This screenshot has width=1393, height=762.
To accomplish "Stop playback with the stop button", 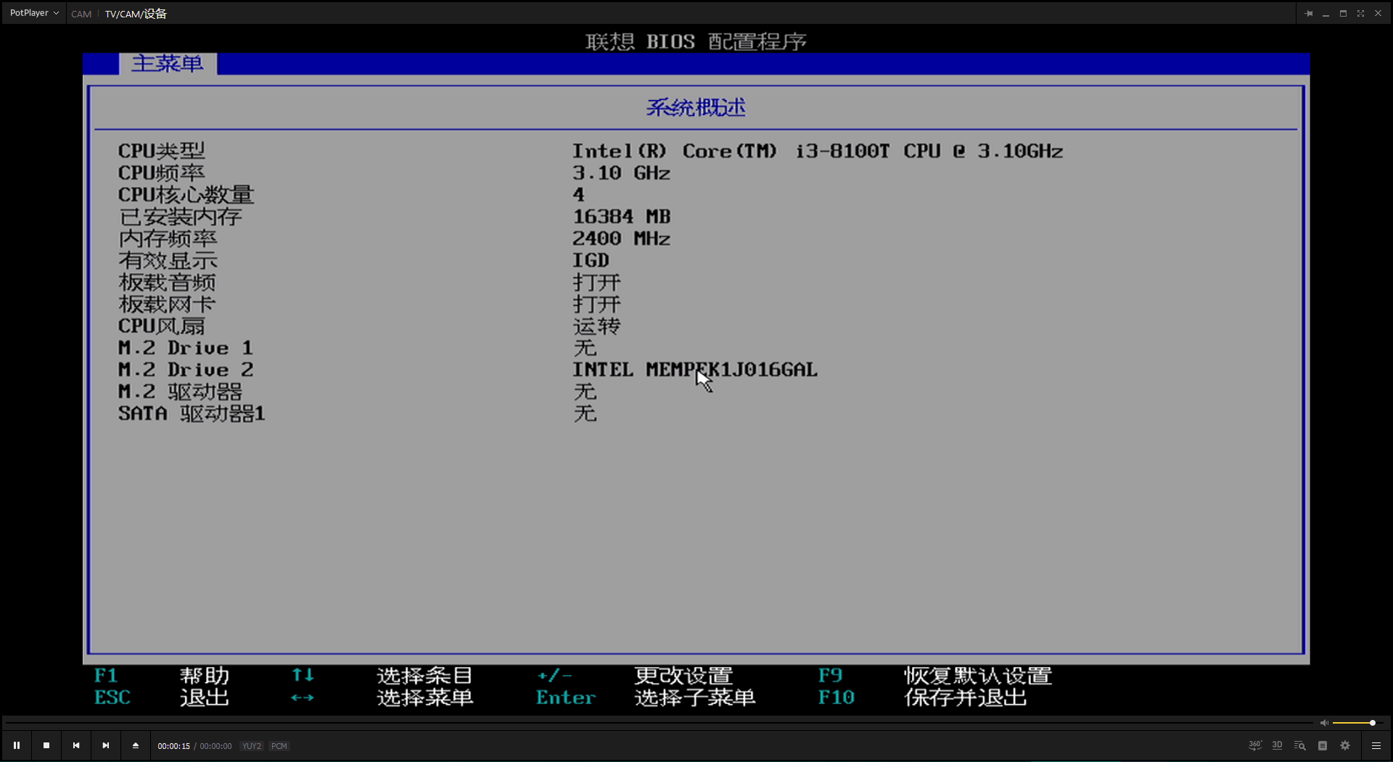I will 46,745.
